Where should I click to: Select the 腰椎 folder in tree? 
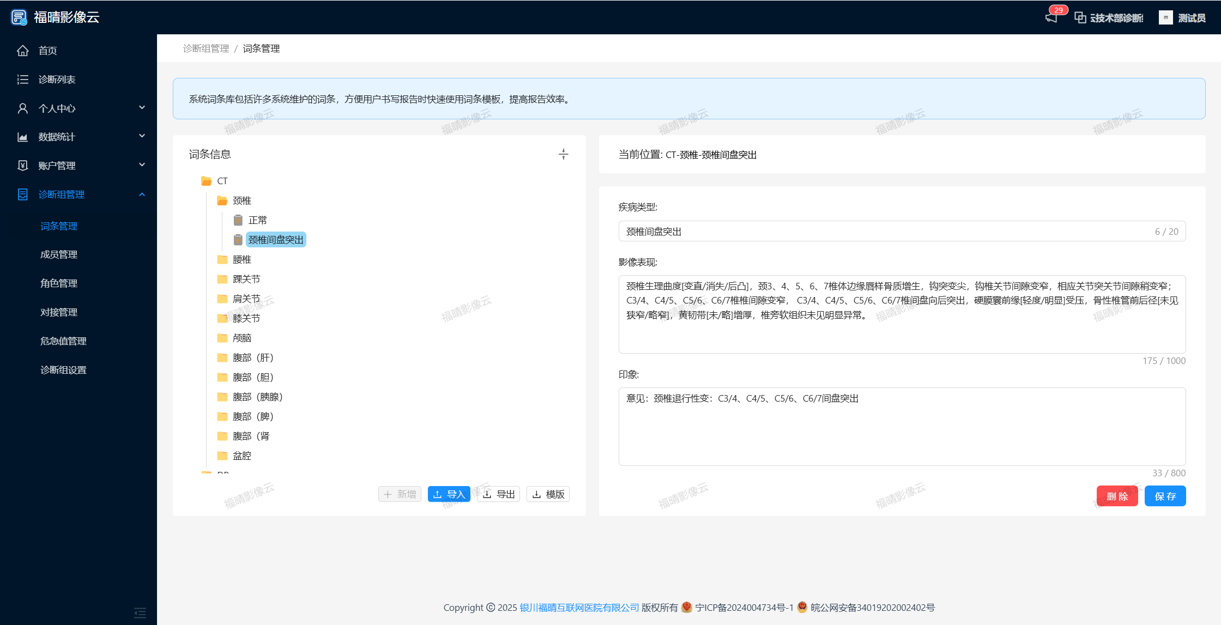[x=241, y=259]
